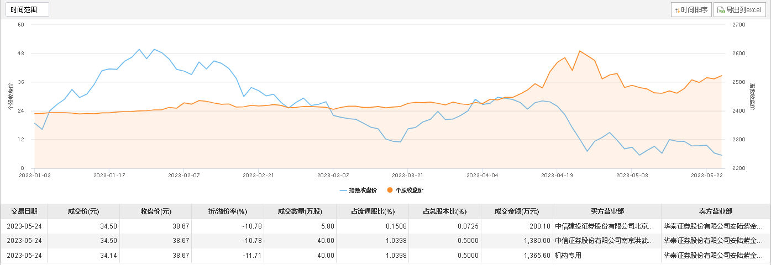Click the 买方营业部 column header
The height and width of the screenshot is (265, 771).
(x=607, y=211)
